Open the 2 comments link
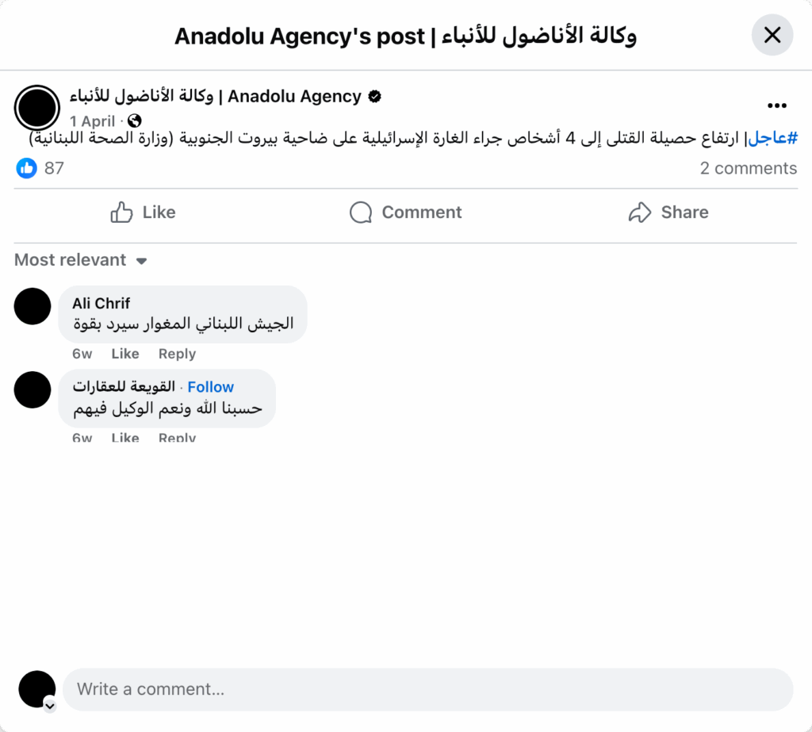The width and height of the screenshot is (812, 732). [x=748, y=168]
